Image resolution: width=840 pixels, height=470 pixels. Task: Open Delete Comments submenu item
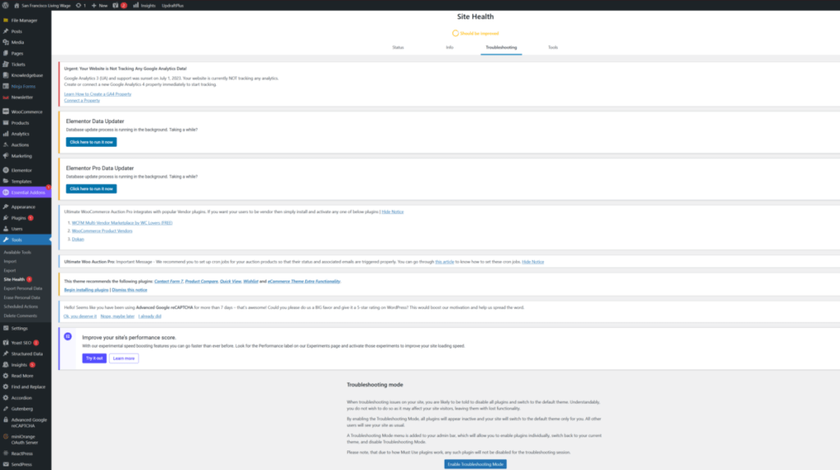[21, 316]
